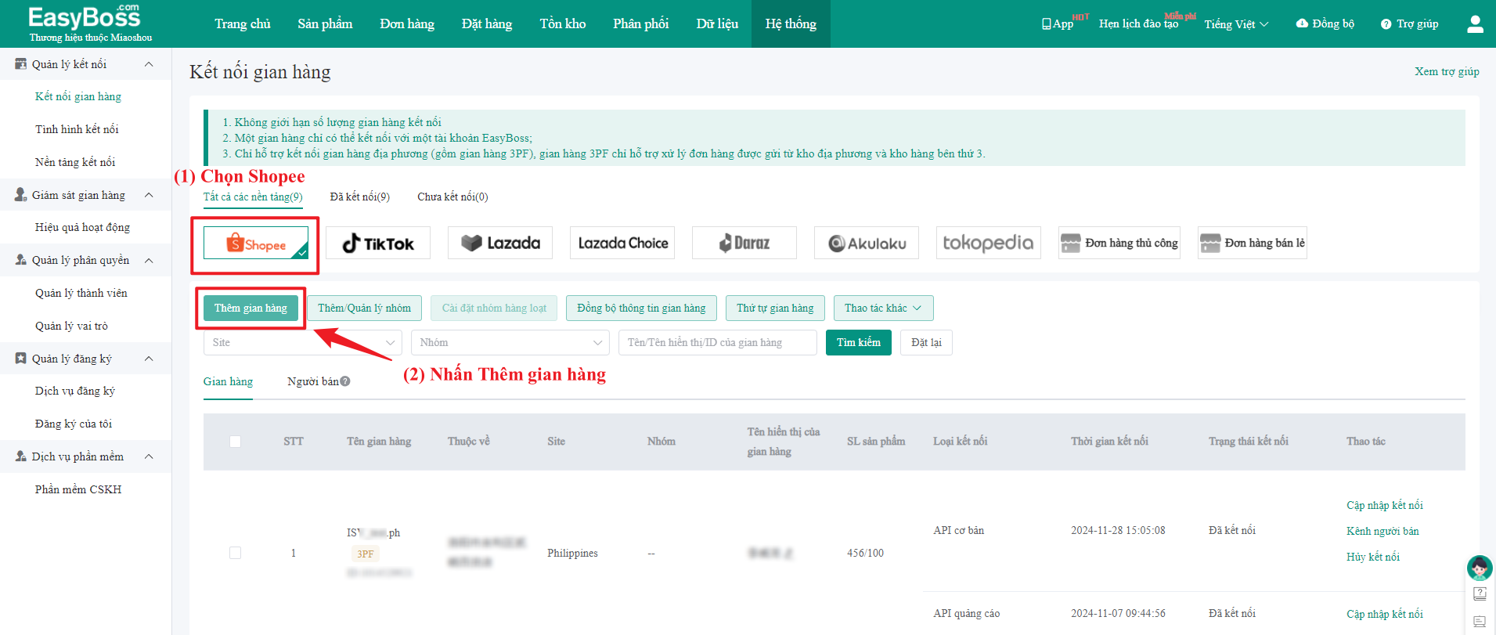Collapse the Dịch vụ phần mềm section
The height and width of the screenshot is (635, 1496).
pos(149,456)
